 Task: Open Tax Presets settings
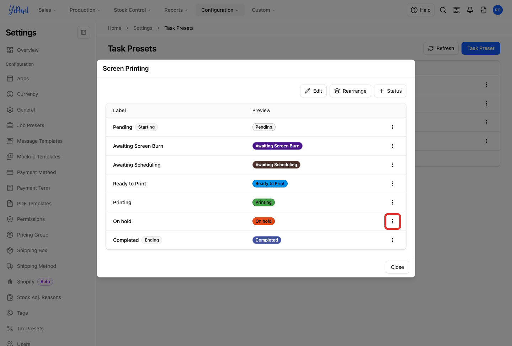pyautogui.click(x=30, y=329)
